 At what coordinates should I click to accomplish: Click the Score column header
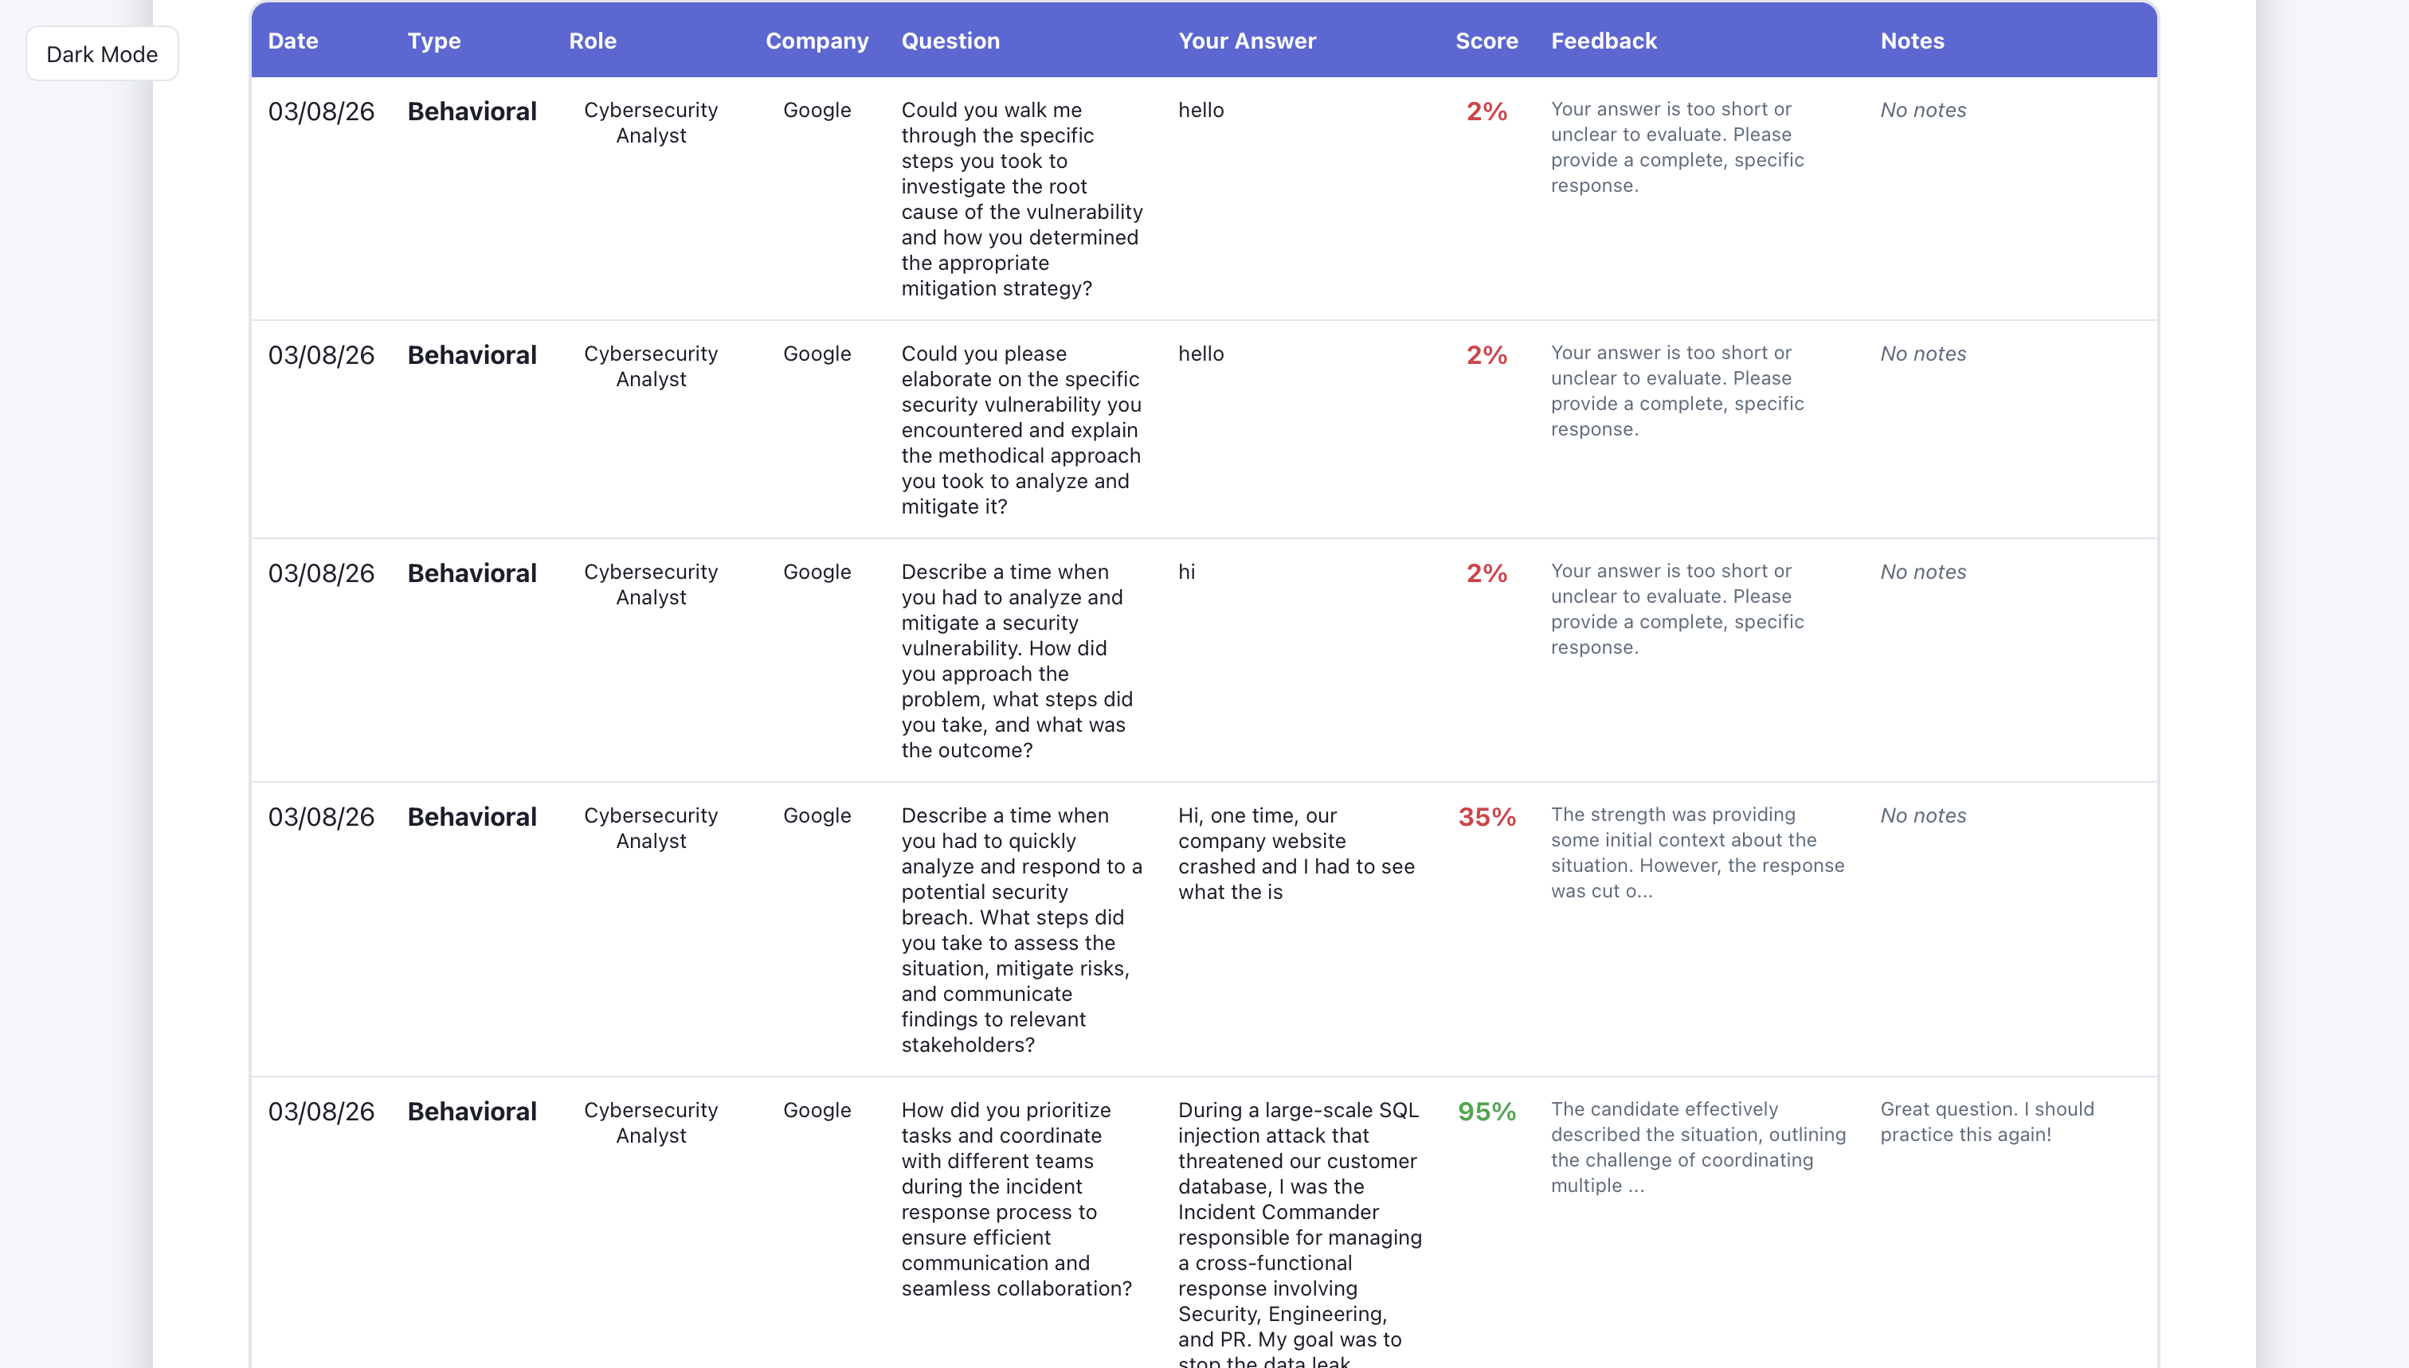1486,41
